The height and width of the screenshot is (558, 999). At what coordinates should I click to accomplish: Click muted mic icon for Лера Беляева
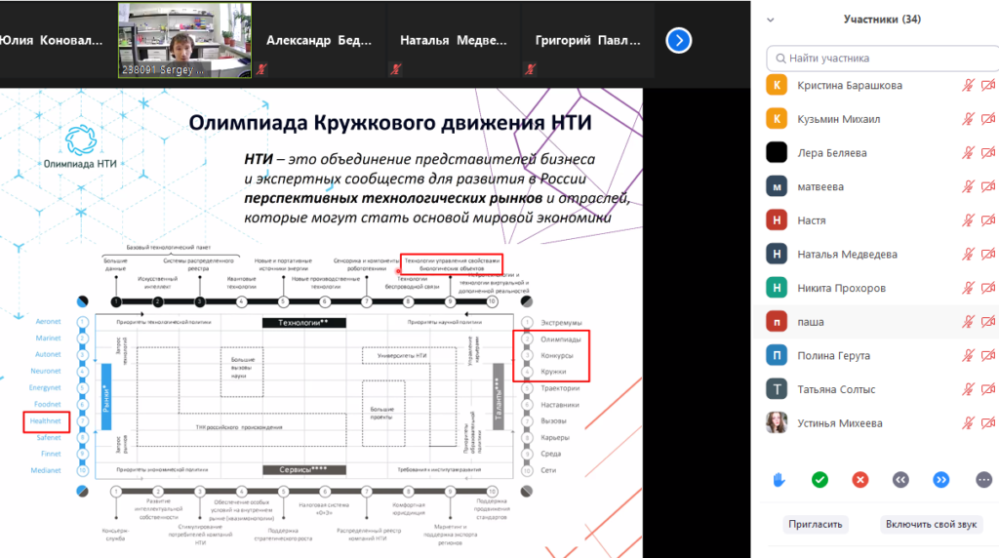[968, 153]
